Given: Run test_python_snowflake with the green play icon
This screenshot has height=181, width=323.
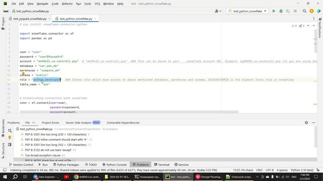Looking at the screenshot, I should [x=274, y=11].
